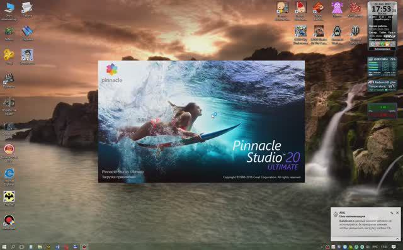Click the green-red network meter gadget

382,111
